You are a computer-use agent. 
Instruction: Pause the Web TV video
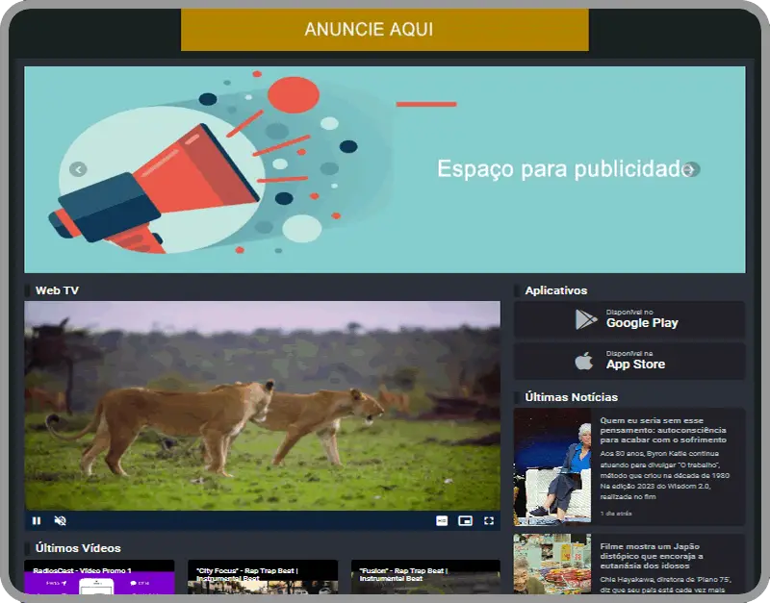[37, 520]
